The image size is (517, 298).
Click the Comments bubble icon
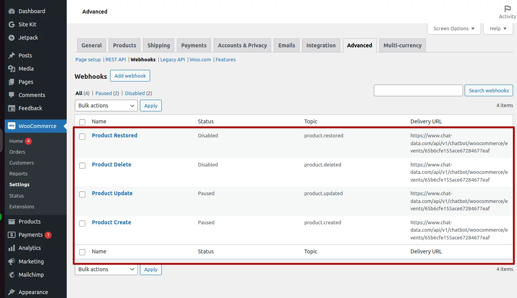[x=12, y=95]
